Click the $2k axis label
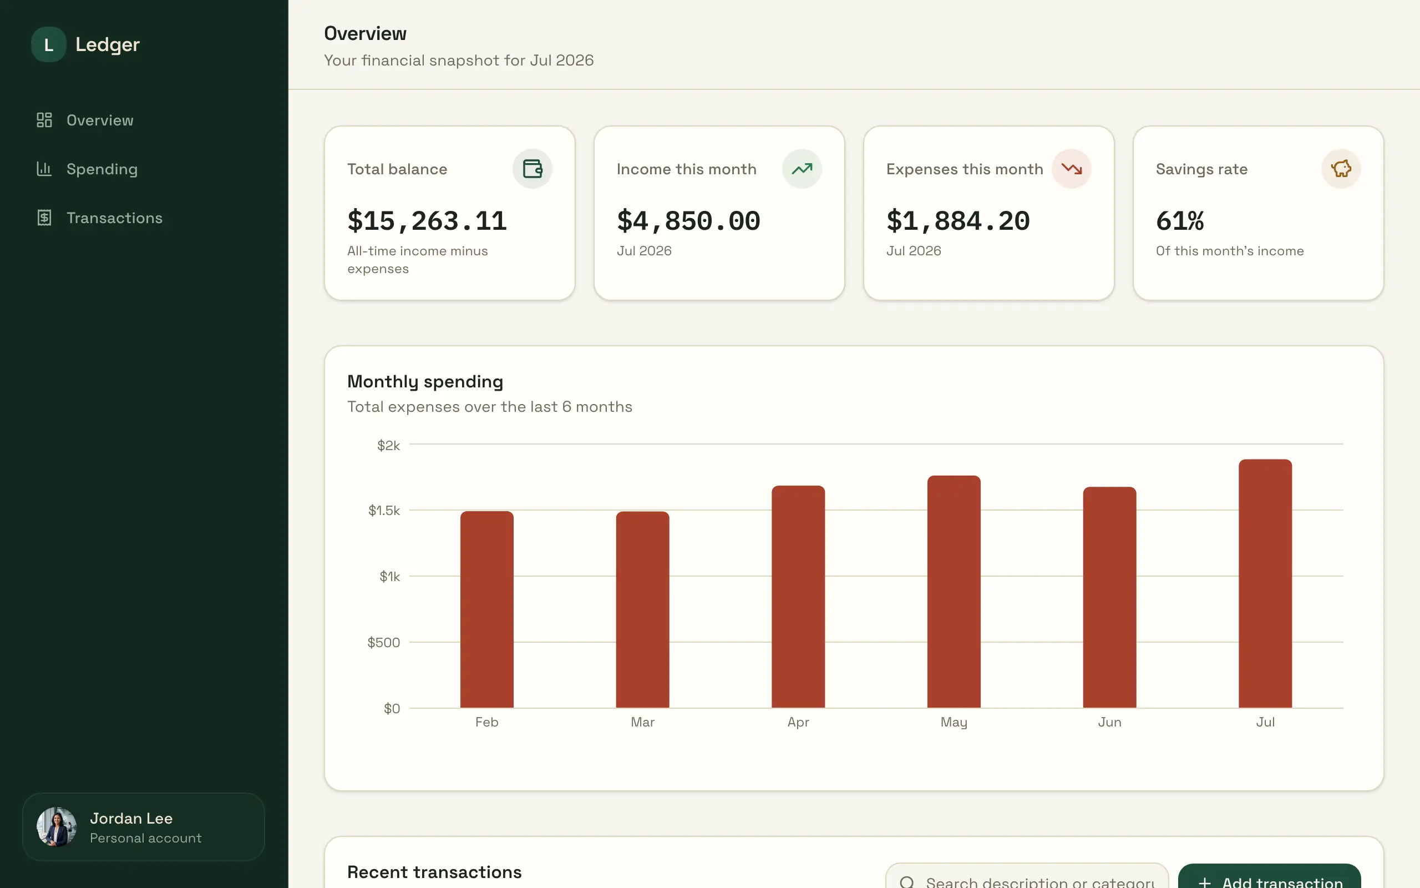 (x=388, y=446)
